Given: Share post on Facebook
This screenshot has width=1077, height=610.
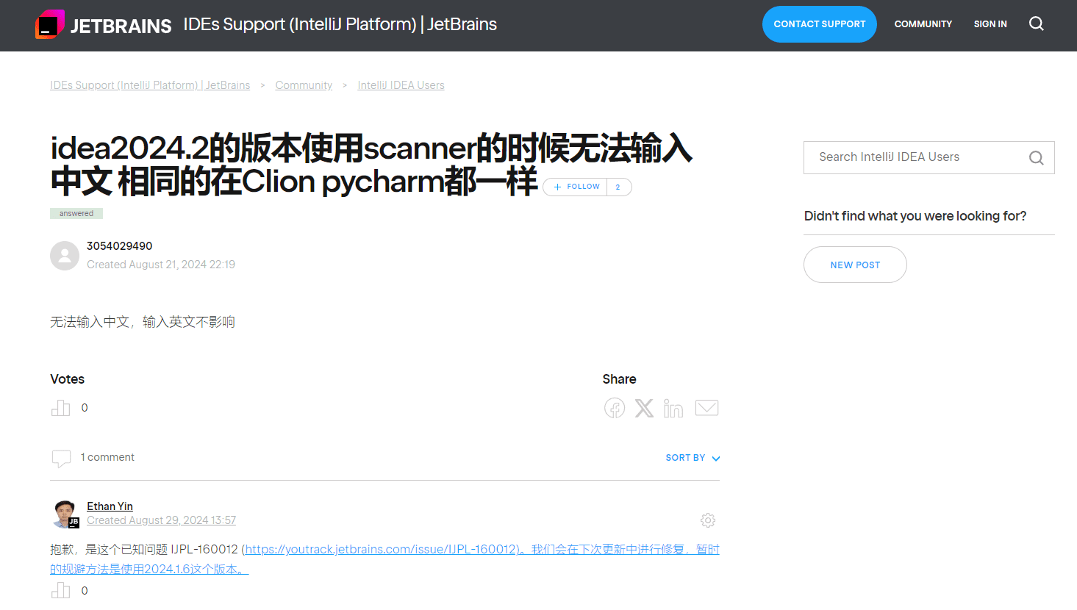Looking at the screenshot, I should (615, 408).
